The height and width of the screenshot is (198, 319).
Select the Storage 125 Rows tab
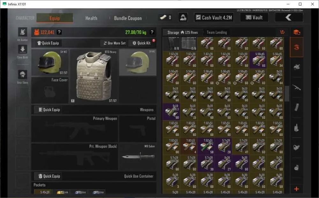tap(182, 32)
